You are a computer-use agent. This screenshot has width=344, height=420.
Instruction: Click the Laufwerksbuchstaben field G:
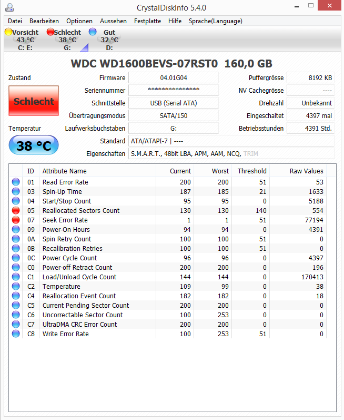(x=174, y=128)
